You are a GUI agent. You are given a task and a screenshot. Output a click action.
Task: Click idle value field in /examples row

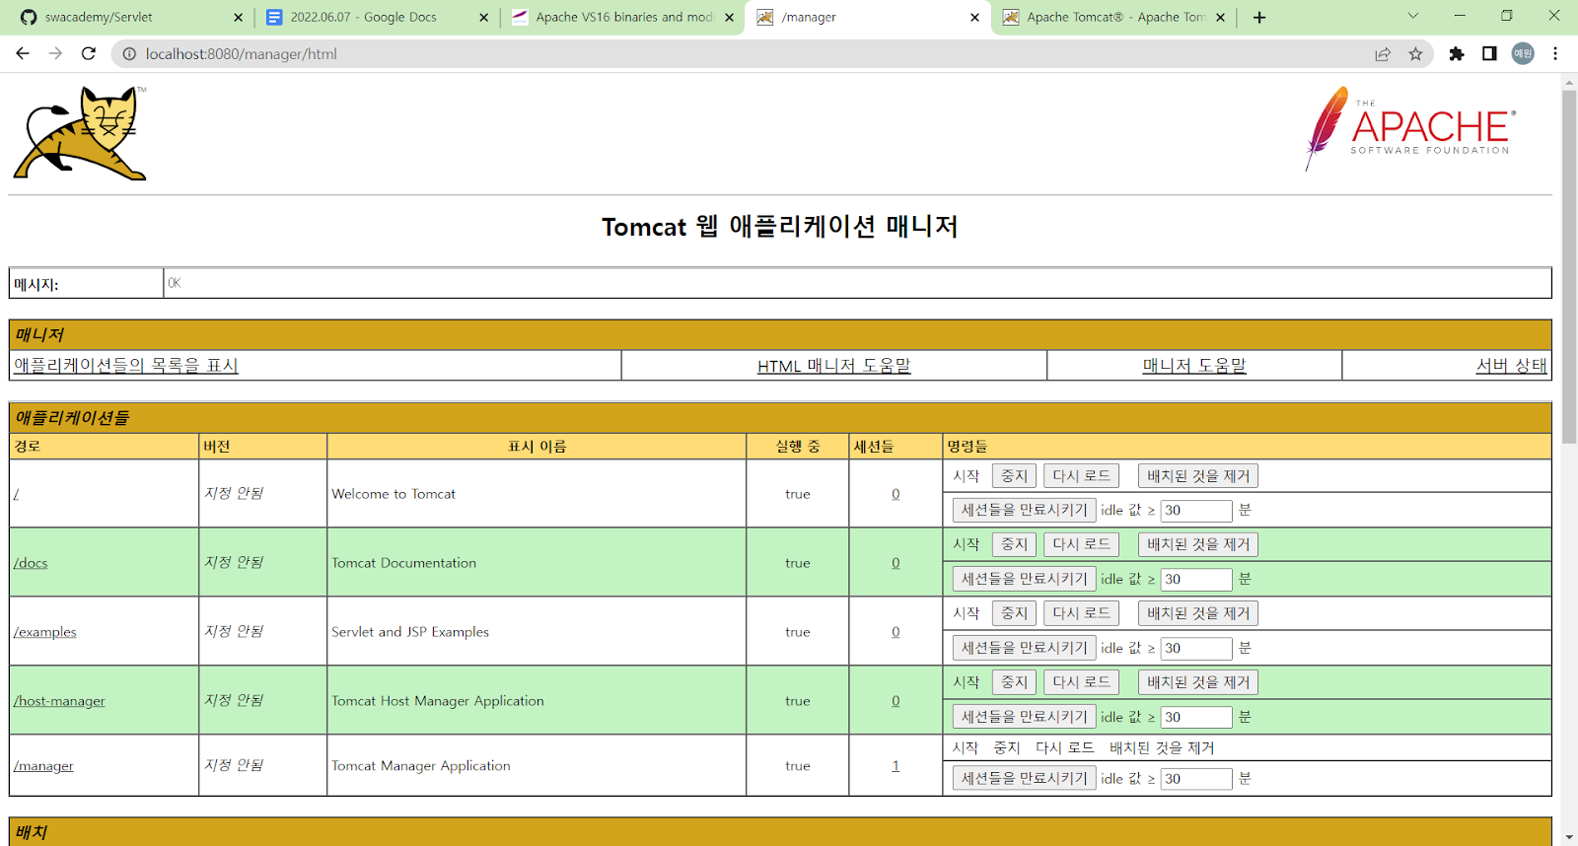click(x=1196, y=649)
